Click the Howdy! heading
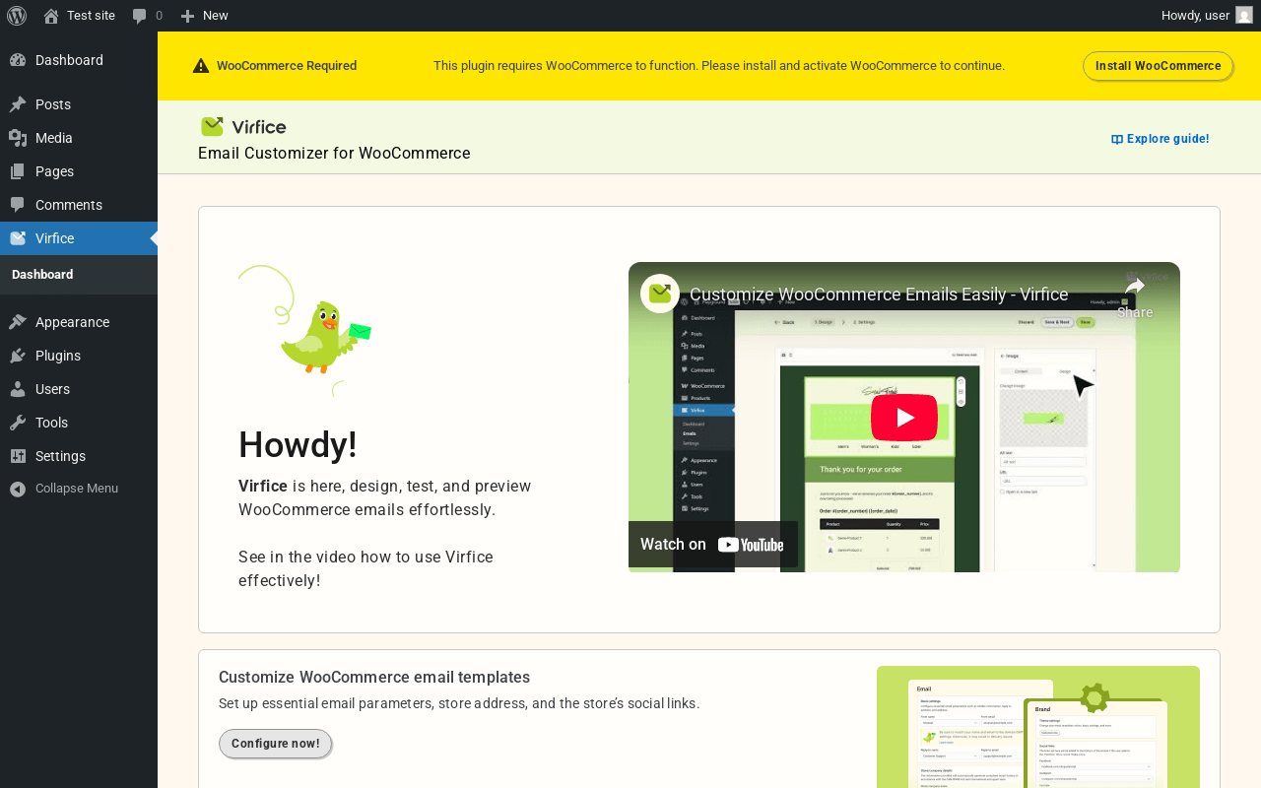Image resolution: width=1261 pixels, height=788 pixels. coord(298,445)
